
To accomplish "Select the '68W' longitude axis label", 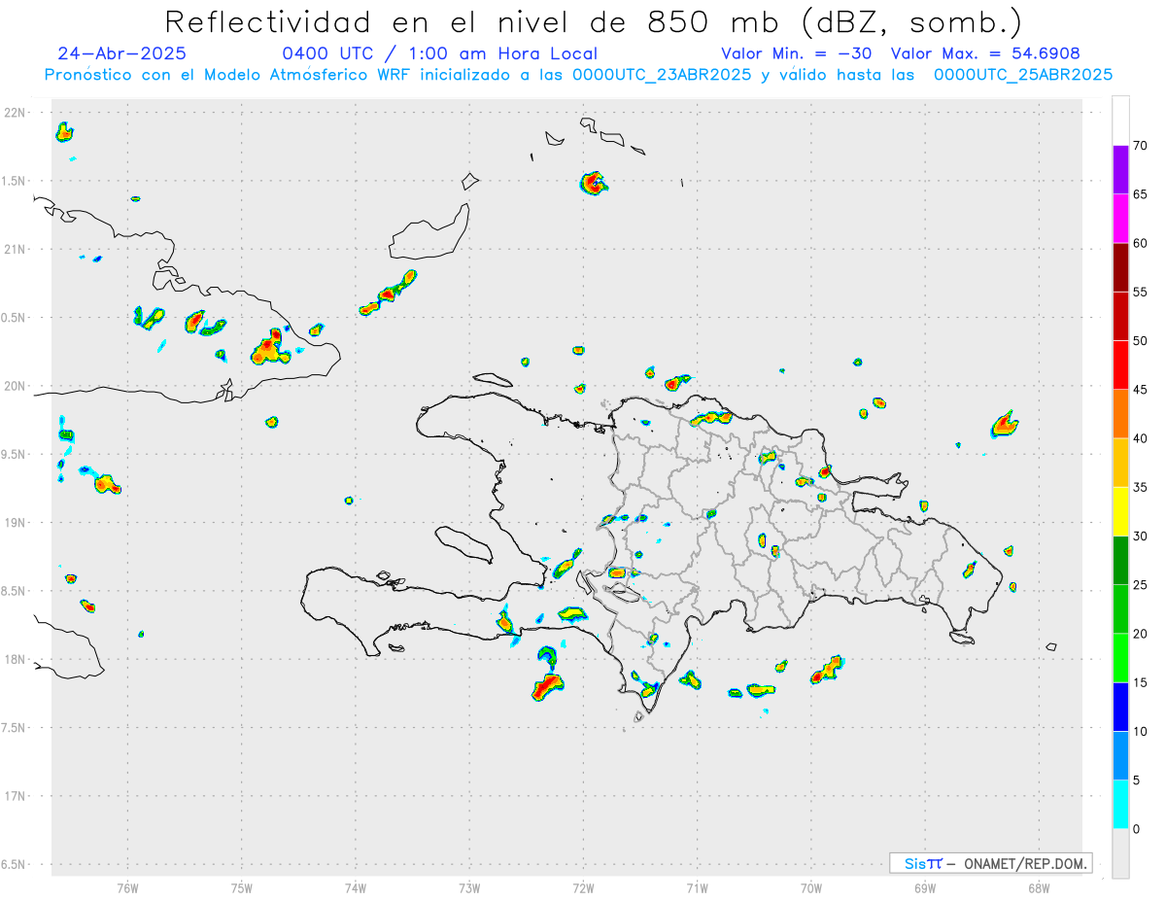I will (x=1039, y=887).
